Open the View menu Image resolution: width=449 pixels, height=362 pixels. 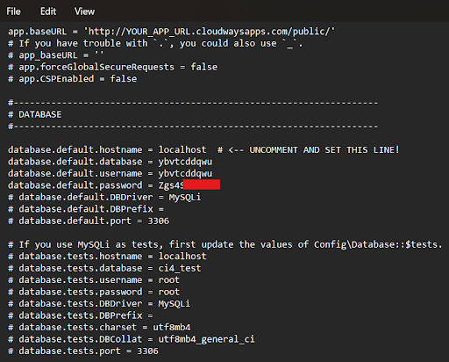pos(84,11)
